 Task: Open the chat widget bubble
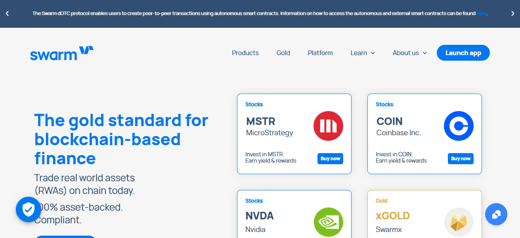(496, 214)
